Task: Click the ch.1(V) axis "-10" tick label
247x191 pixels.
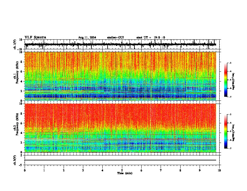Action: (x=20, y=49)
